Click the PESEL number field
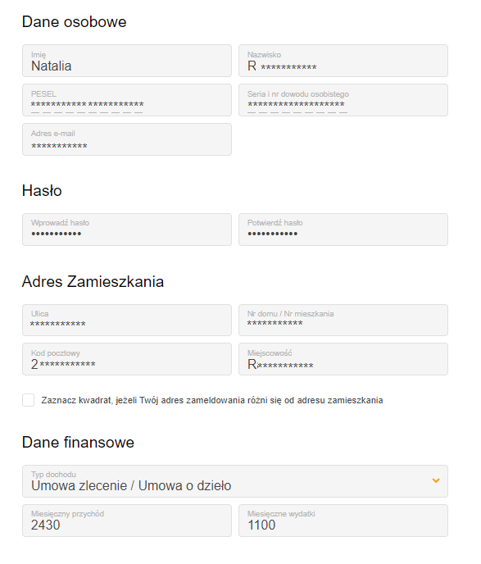481x564 pixels. [127, 100]
